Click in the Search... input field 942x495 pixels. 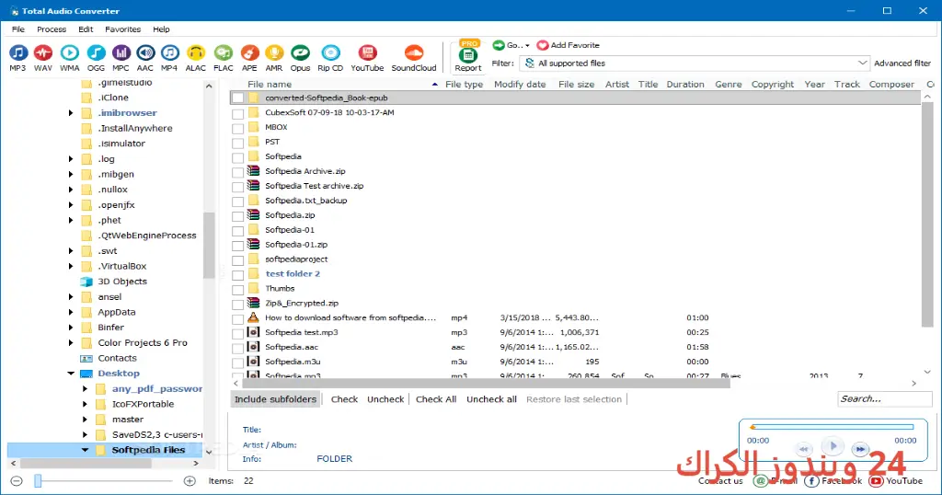pyautogui.click(x=884, y=399)
